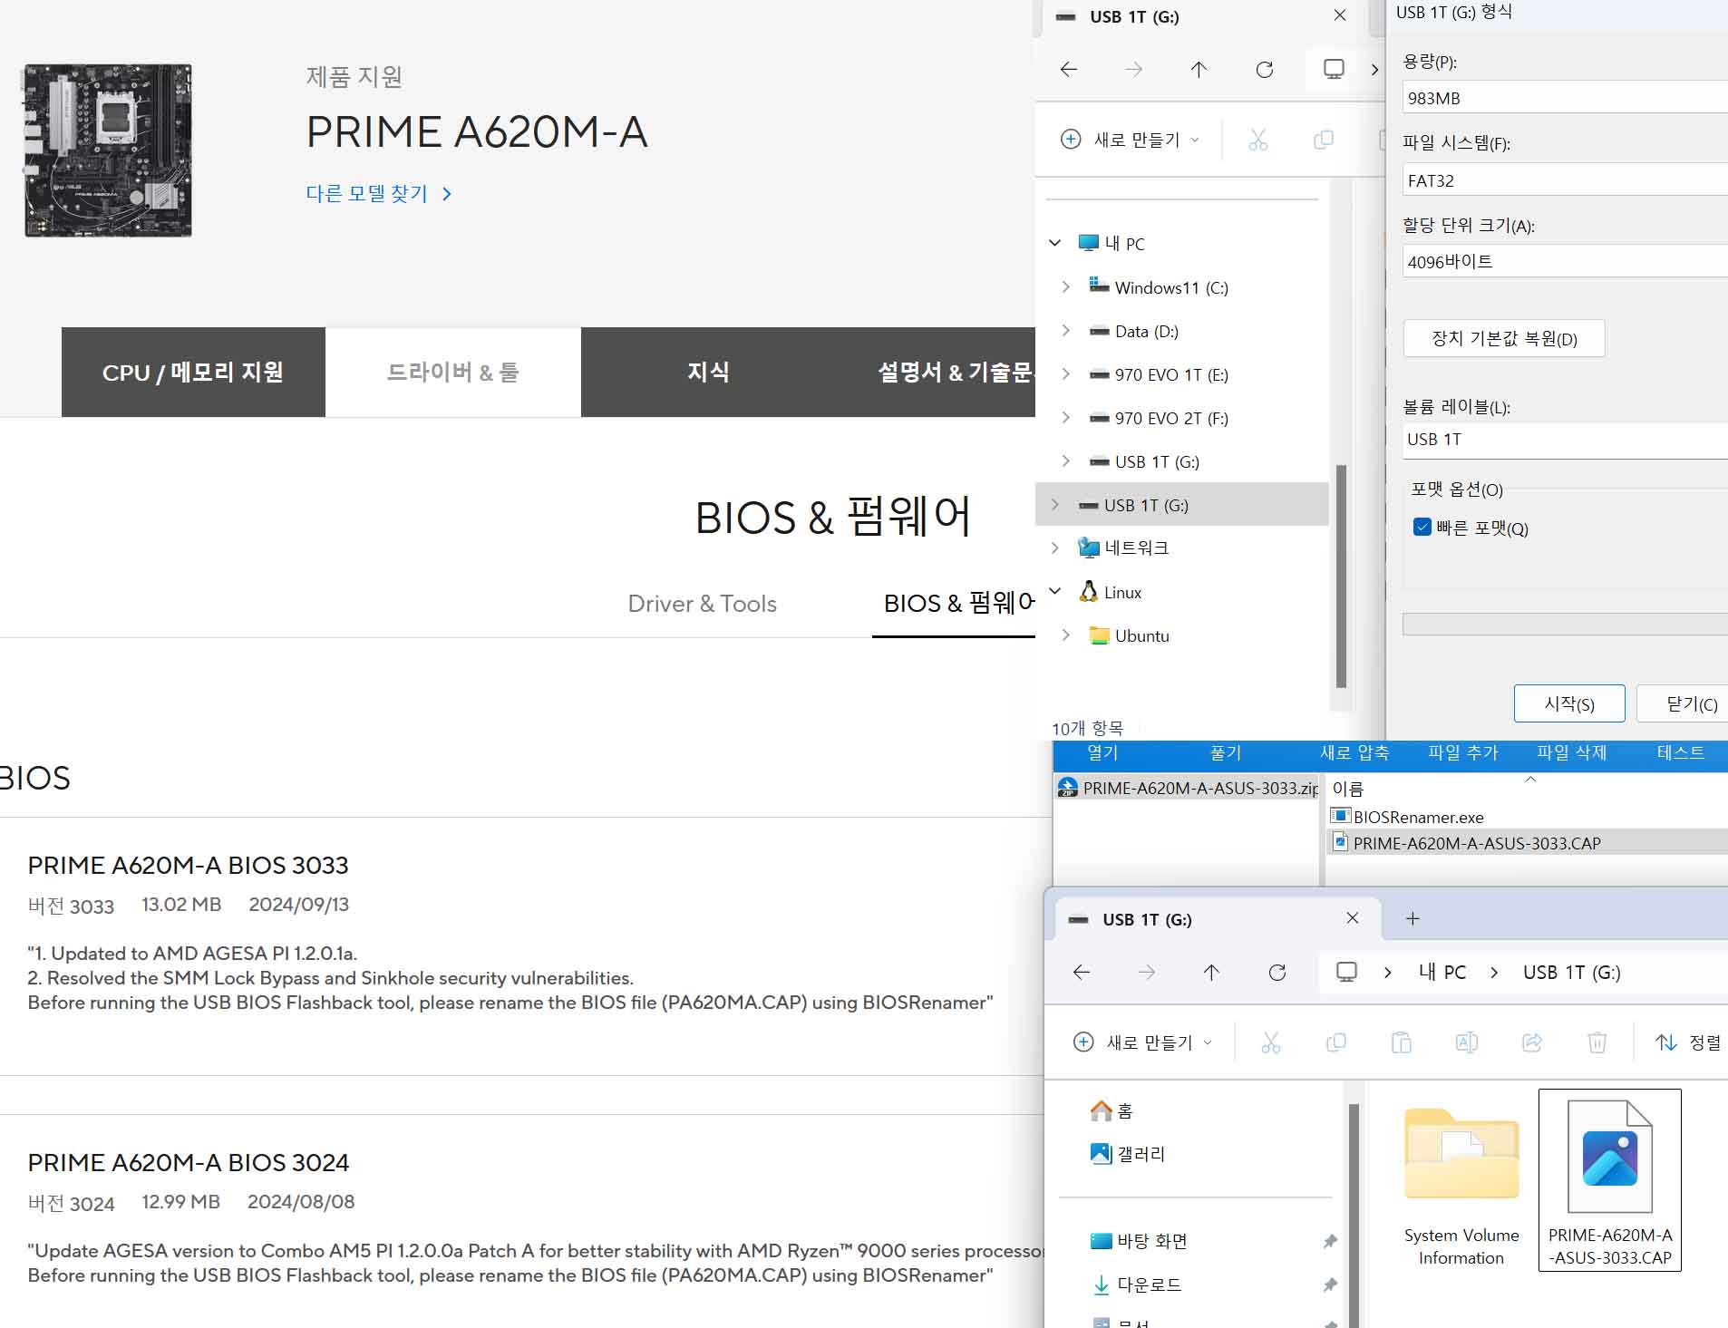The height and width of the screenshot is (1328, 1728).
Task: Expand Data (D:) tree node
Action: [1066, 330]
